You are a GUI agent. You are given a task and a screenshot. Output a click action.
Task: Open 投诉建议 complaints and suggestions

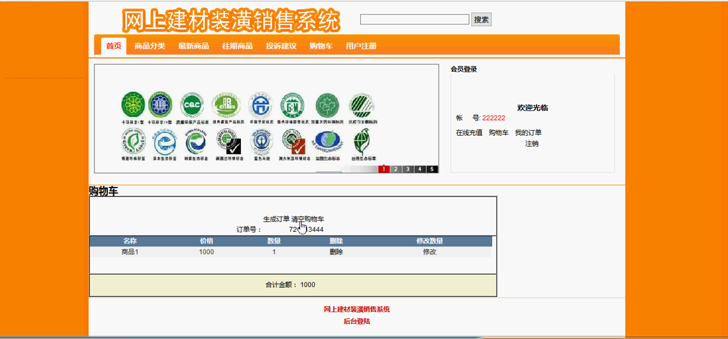tap(281, 46)
